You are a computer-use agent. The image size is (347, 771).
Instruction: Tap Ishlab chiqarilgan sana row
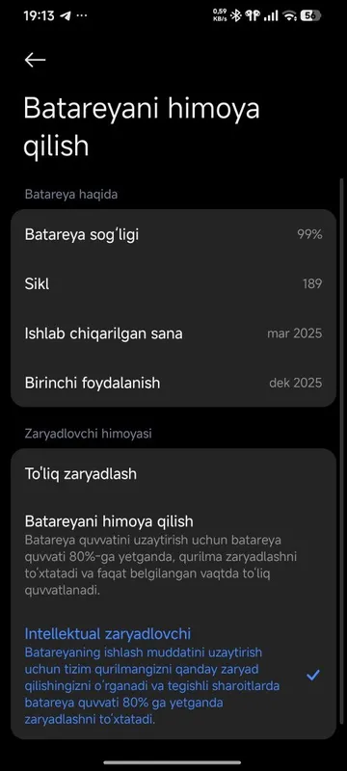pyautogui.click(x=173, y=333)
